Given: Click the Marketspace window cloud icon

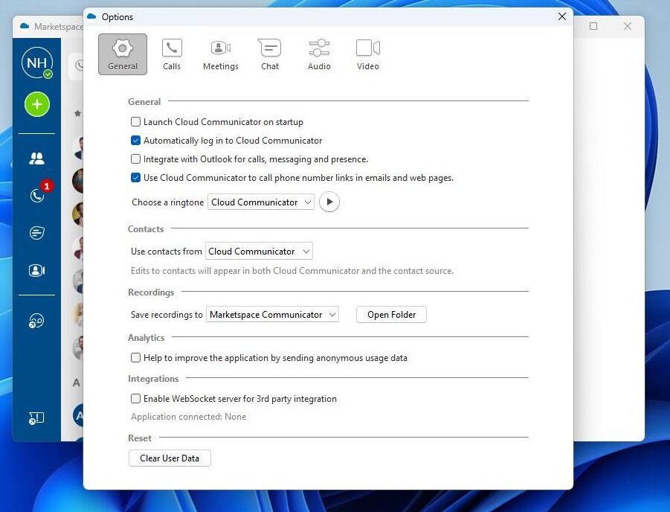Looking at the screenshot, I should (25, 26).
